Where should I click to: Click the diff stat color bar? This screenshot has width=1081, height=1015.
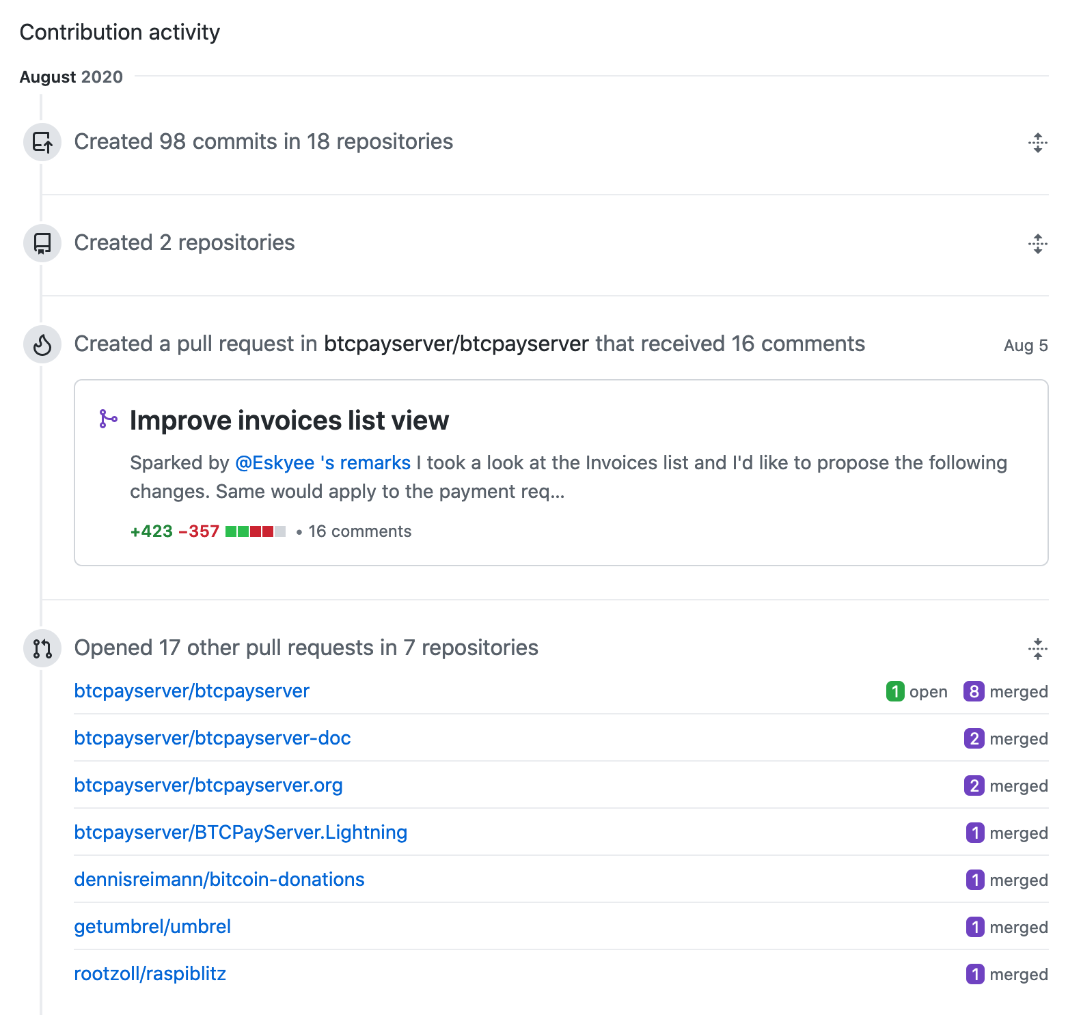click(x=256, y=531)
